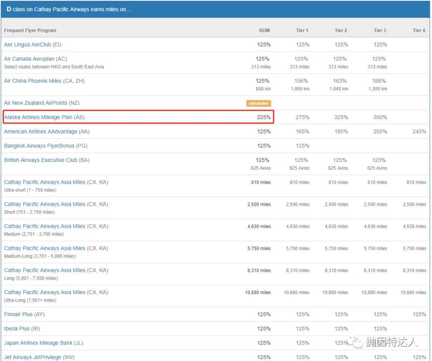Viewport: 432px width, 361px height.
Task: Open the Asia Miles link above Medium (2,751 - 3,700 miles)
Action: pos(45,226)
